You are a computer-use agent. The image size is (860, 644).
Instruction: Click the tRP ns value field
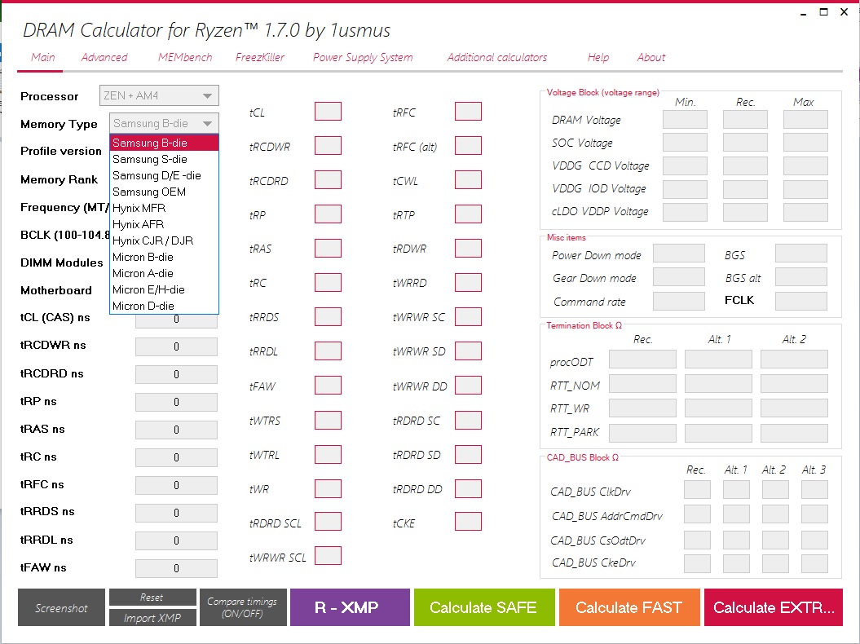tap(176, 402)
